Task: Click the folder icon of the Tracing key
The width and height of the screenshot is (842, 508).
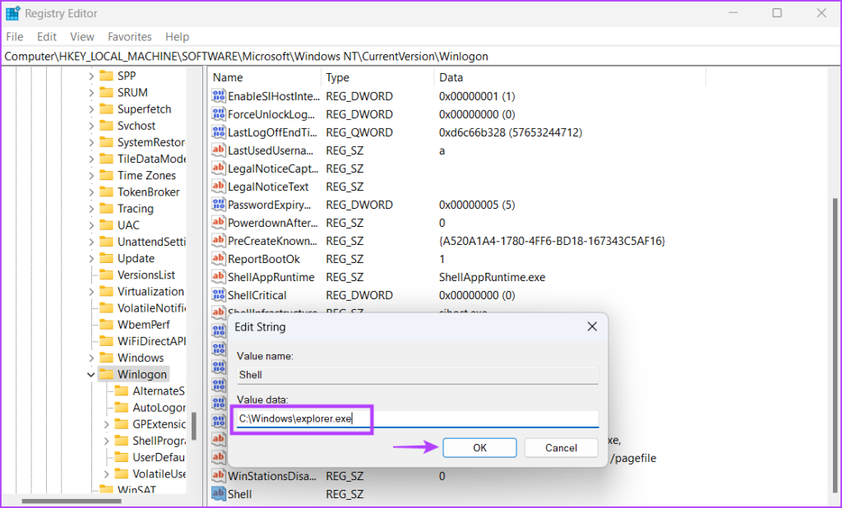Action: 107,208
